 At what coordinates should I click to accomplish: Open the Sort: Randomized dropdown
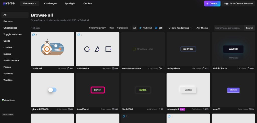point(180,28)
